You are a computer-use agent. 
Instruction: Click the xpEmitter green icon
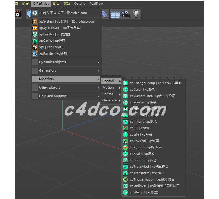[35, 34]
